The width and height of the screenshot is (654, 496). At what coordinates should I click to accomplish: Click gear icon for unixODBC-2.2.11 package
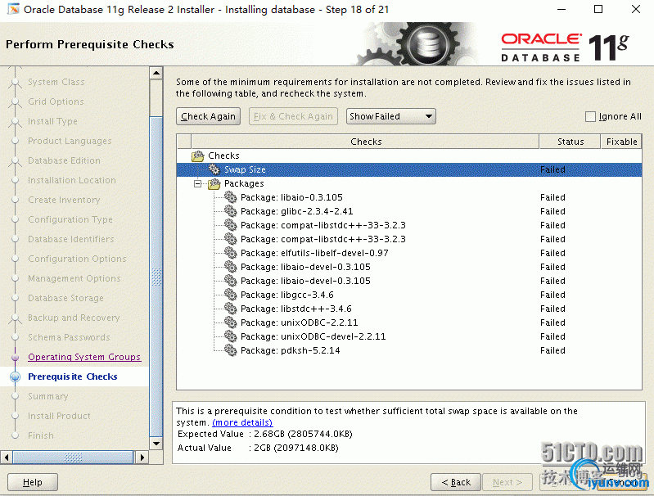point(230,322)
